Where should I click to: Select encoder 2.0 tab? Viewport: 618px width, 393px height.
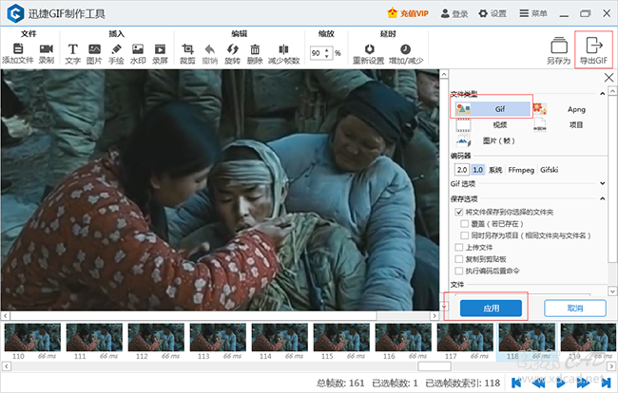pos(462,170)
